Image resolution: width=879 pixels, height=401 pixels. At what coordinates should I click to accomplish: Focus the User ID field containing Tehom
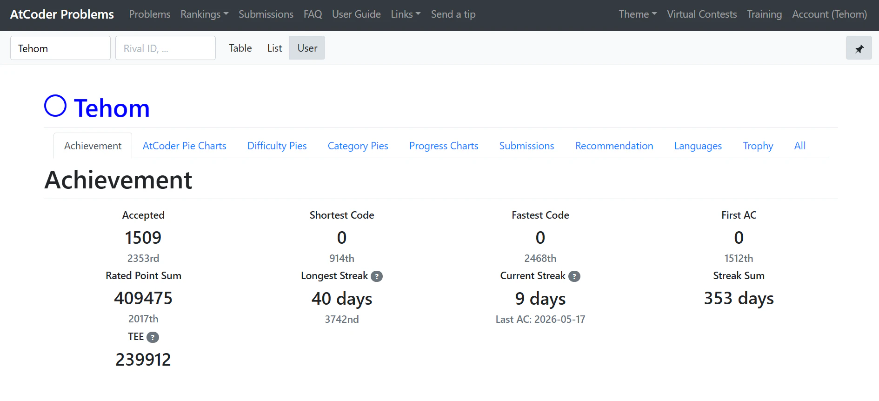[x=60, y=48]
